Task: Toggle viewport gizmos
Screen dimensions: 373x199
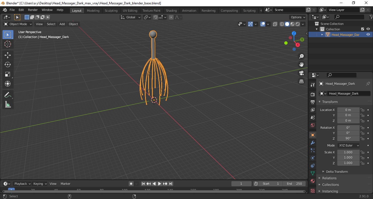Action: (x=250, y=24)
